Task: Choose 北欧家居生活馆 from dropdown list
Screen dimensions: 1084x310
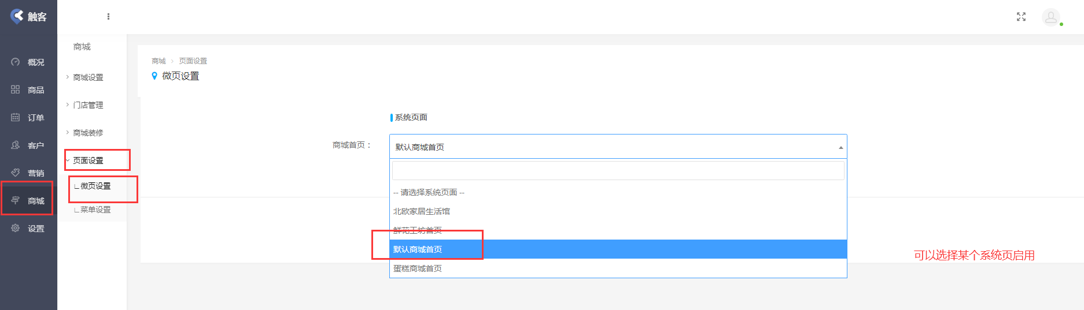Action: [x=422, y=211]
